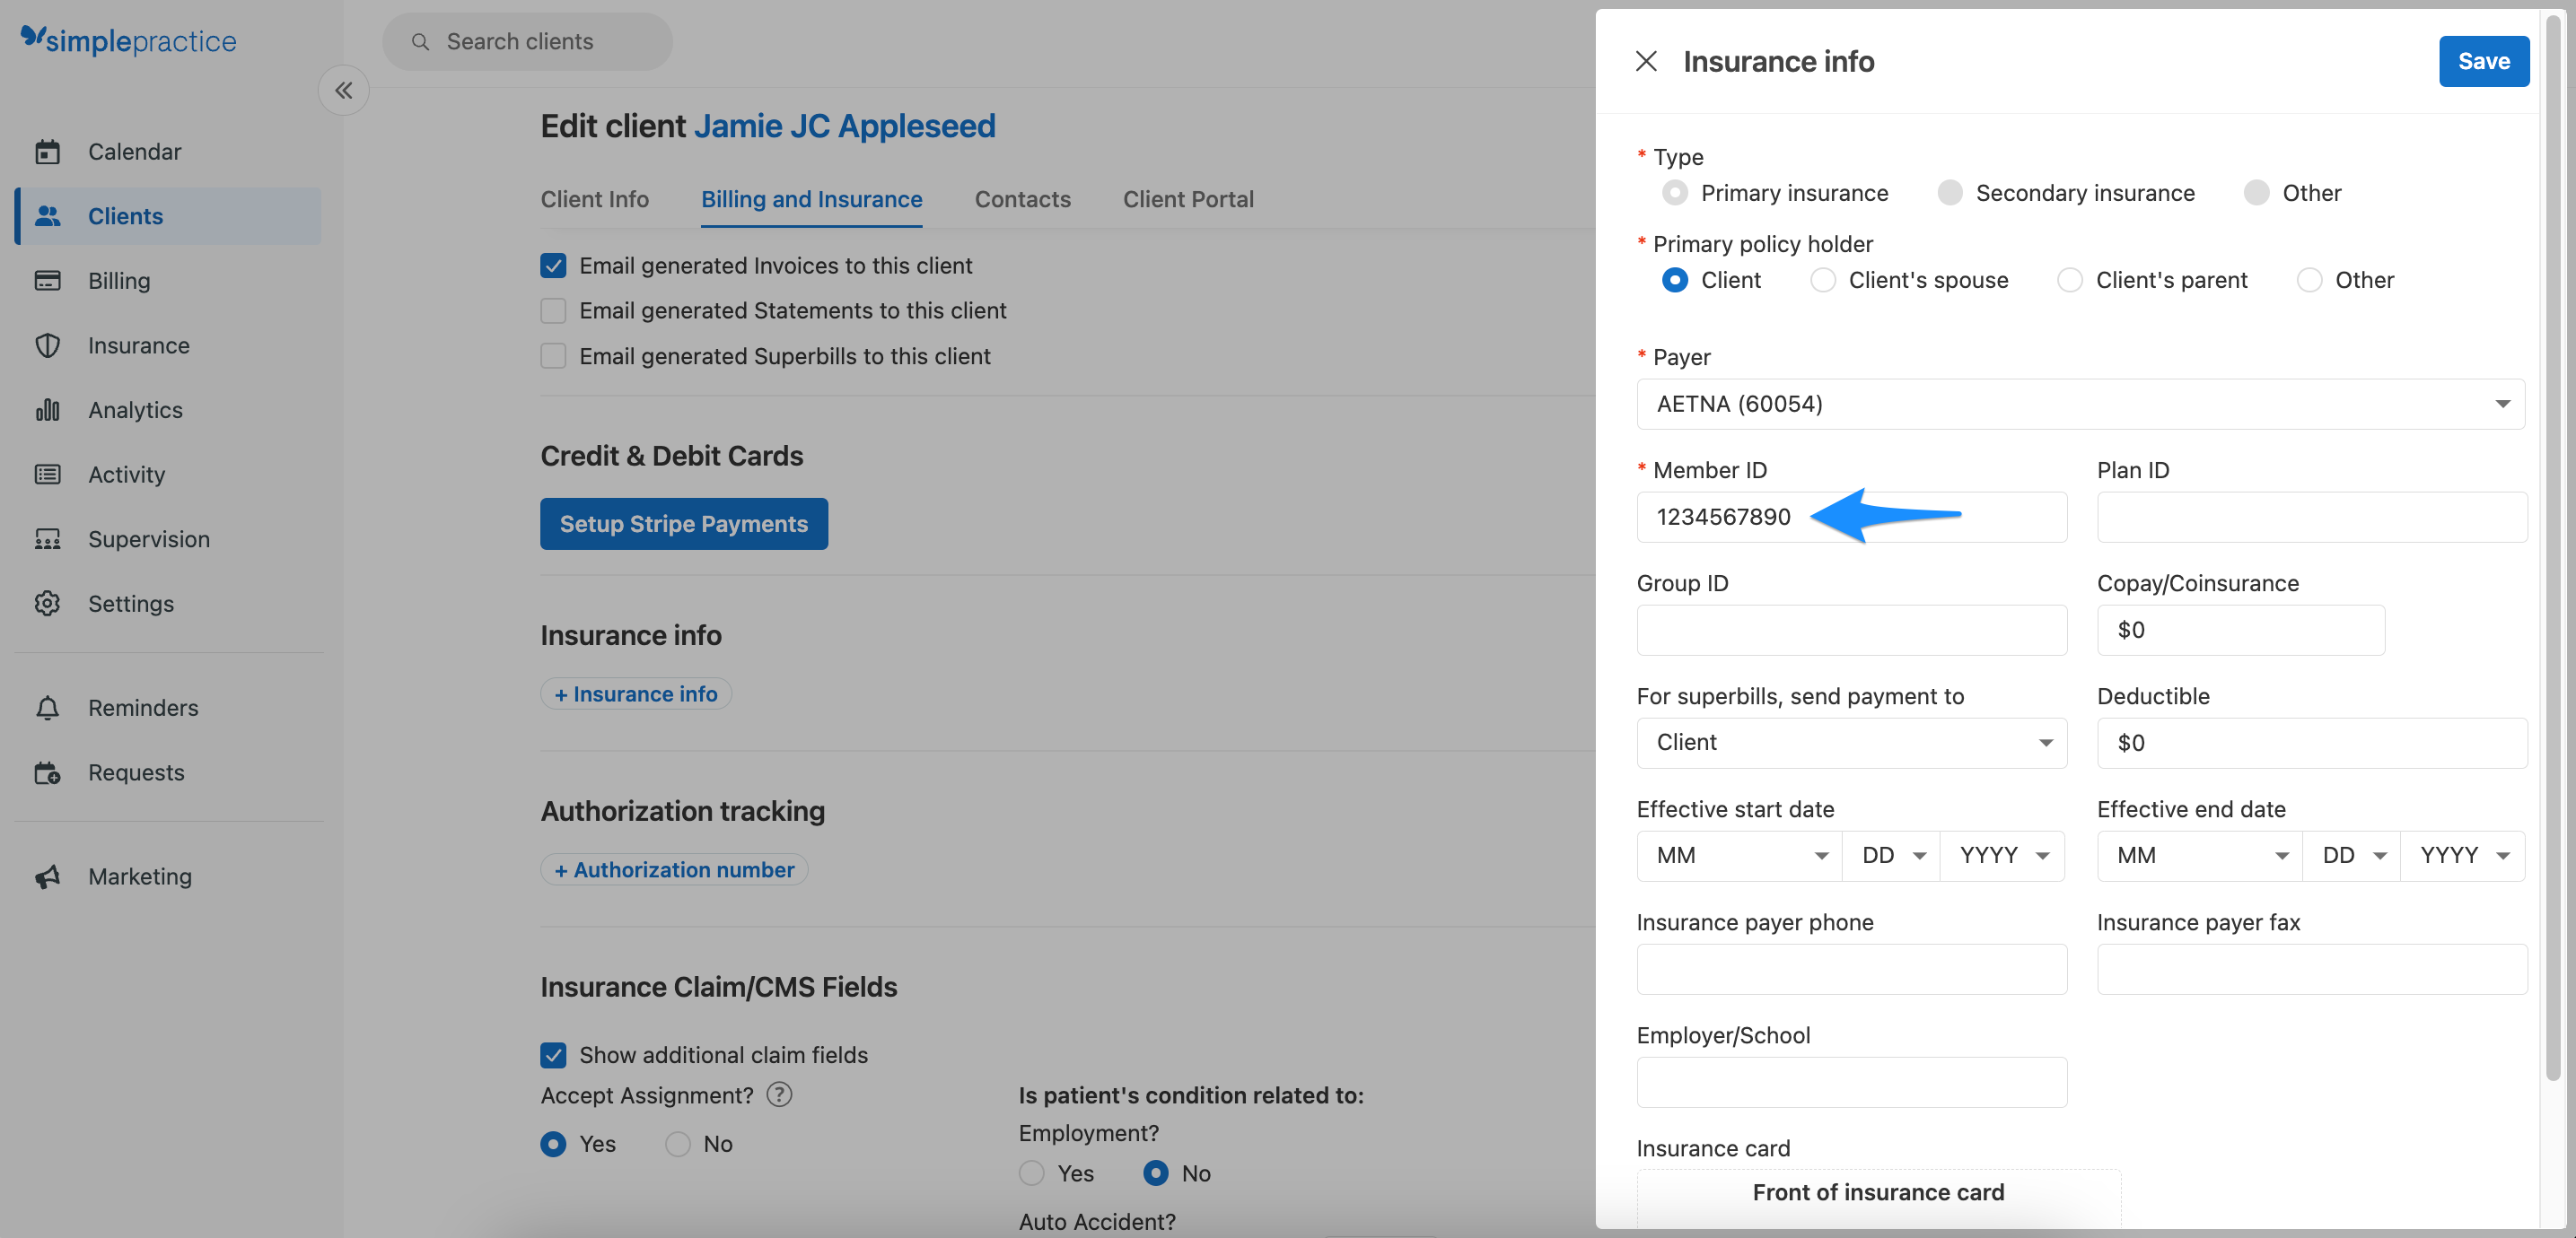Open Marketing from sidebar menu
2576x1238 pixels.
coord(168,876)
